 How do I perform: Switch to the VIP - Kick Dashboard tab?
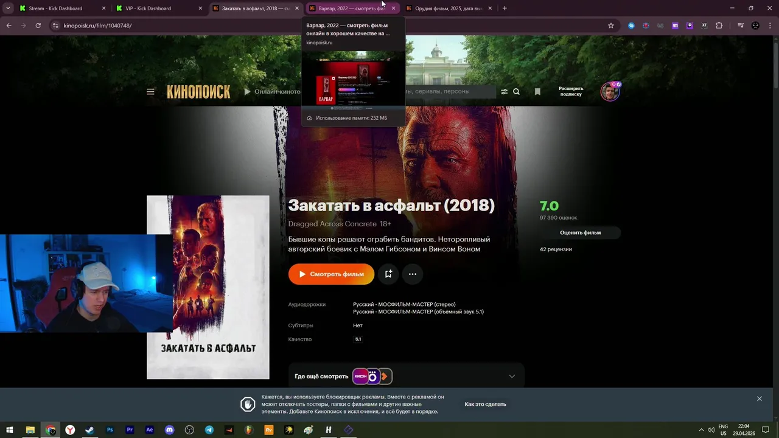(x=159, y=9)
